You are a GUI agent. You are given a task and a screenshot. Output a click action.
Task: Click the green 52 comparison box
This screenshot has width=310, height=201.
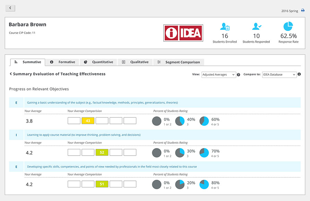click(x=102, y=152)
